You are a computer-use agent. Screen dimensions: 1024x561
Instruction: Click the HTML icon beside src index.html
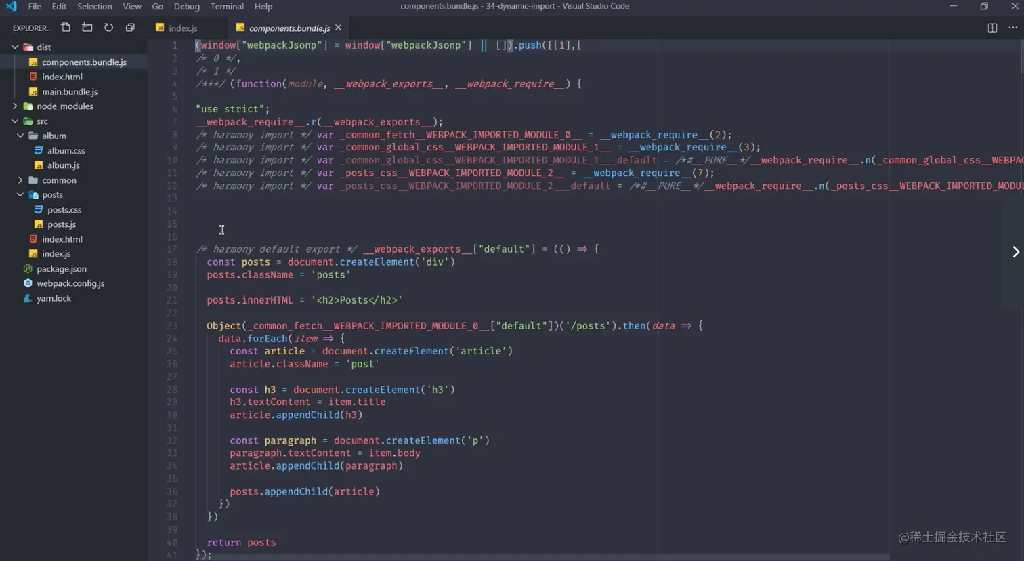(33, 239)
